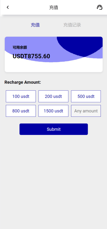107x229 pixels.
Task: Tap the 充值 page title in the header
Action: (x=54, y=7)
